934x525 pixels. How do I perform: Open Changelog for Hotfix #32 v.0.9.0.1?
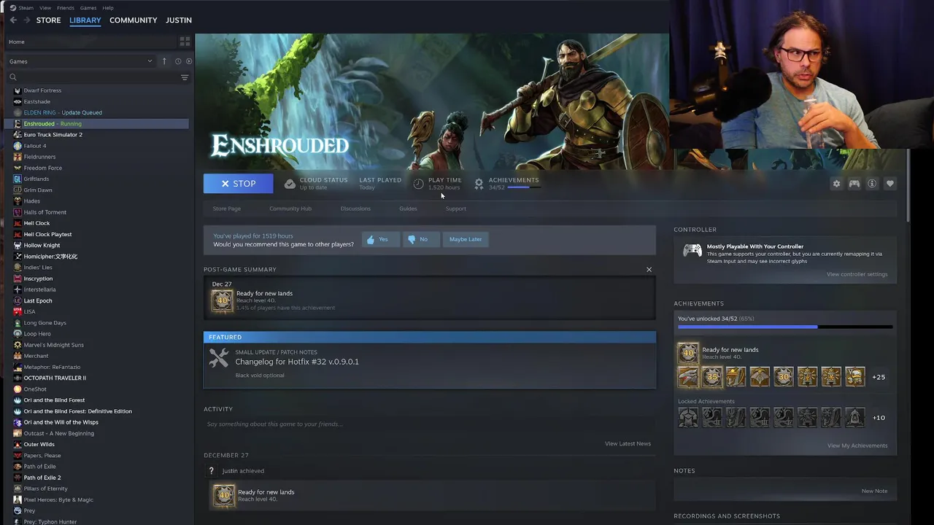click(x=297, y=362)
